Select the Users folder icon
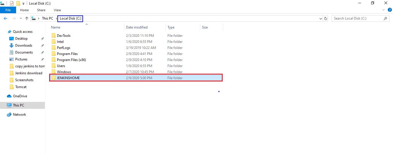Viewport: 393px width, 154px height. click(x=54, y=66)
